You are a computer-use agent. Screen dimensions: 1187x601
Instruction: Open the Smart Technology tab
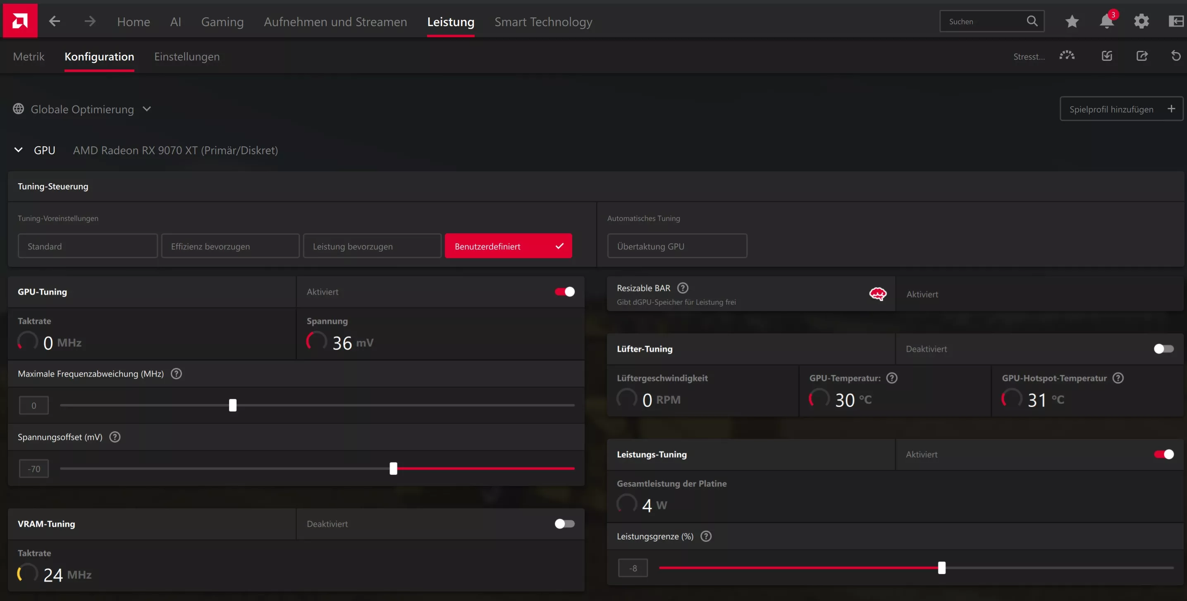(x=543, y=22)
